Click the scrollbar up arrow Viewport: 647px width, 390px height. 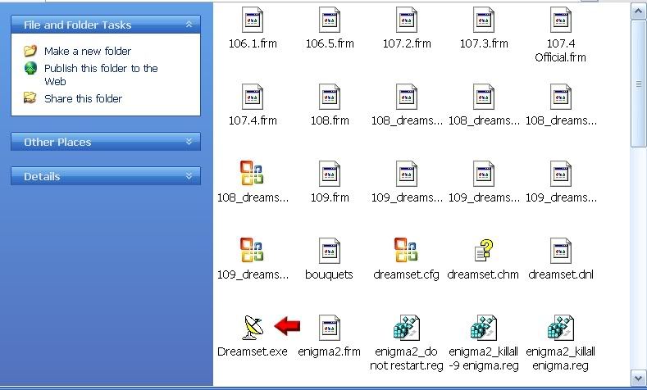click(x=638, y=11)
